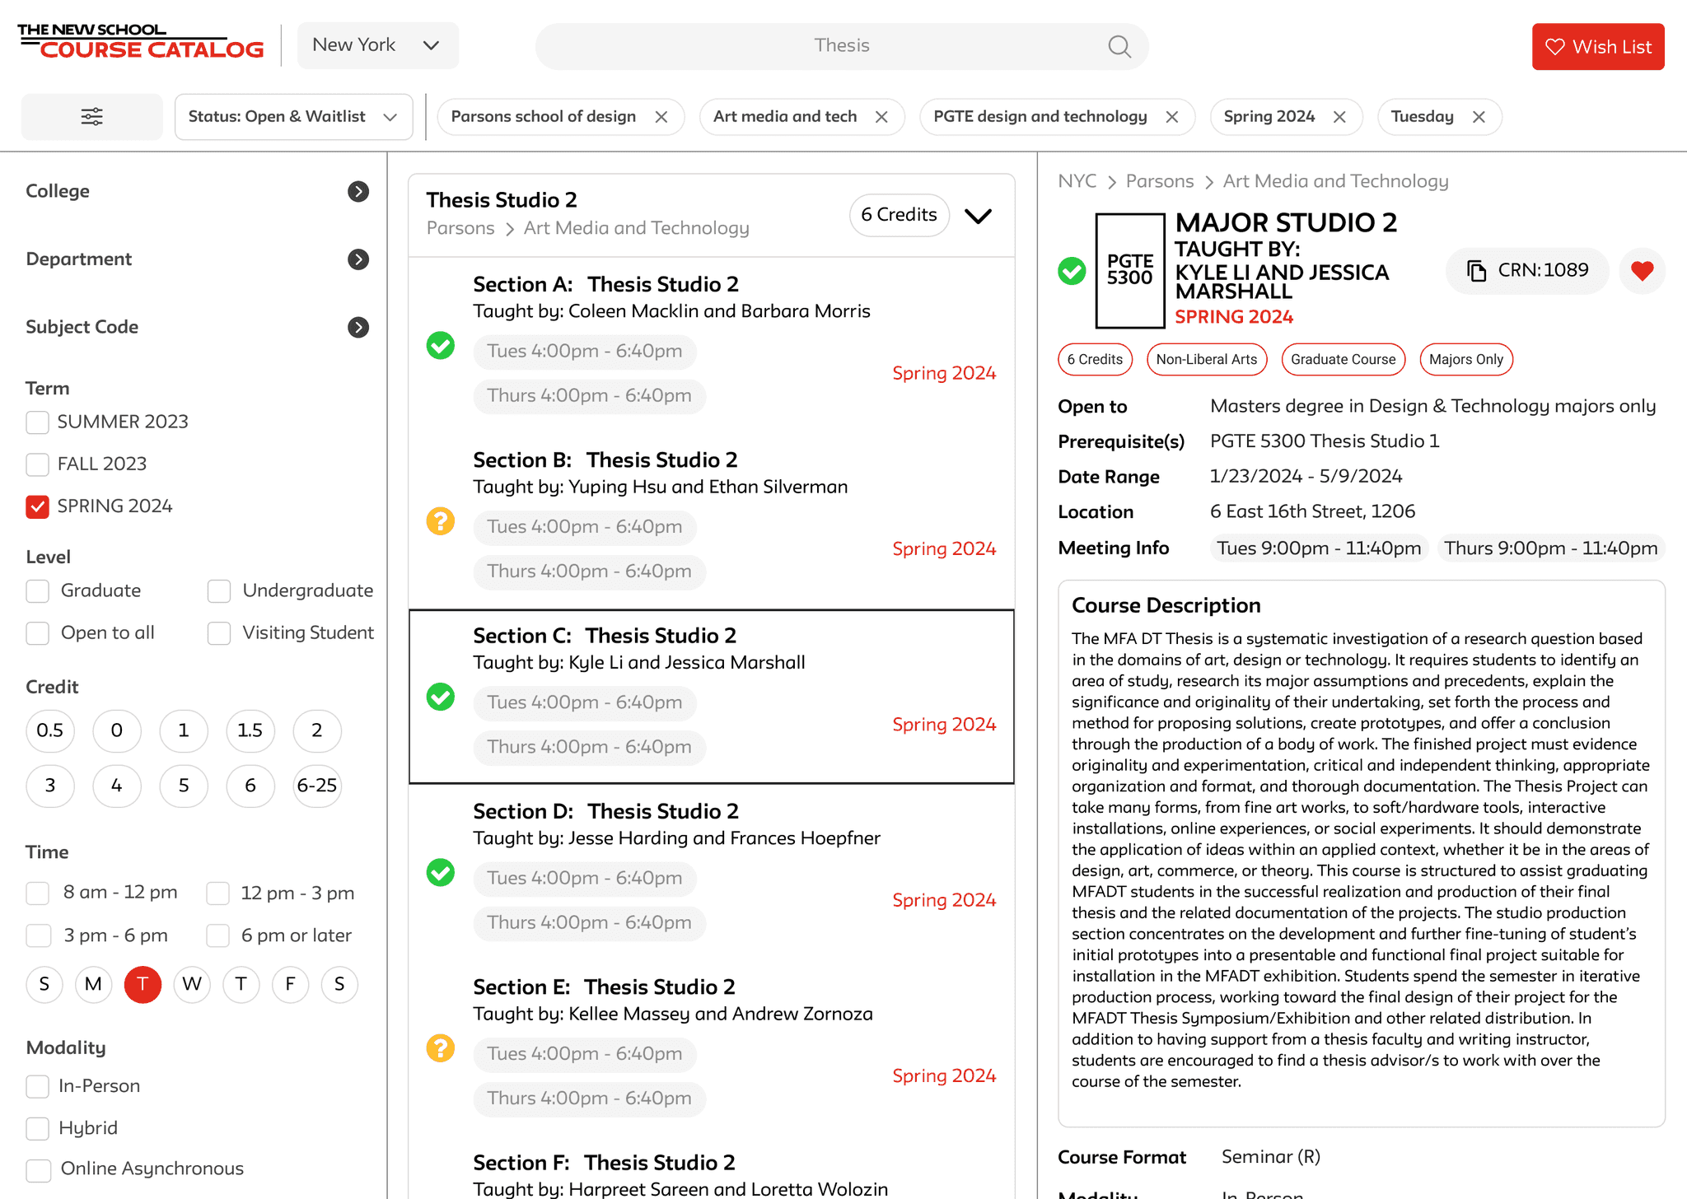Viewport: 1687px width, 1199px height.
Task: Select the 0.5 credit option
Action: point(50,730)
